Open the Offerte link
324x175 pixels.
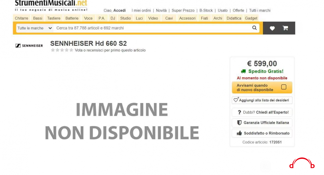[238, 11]
